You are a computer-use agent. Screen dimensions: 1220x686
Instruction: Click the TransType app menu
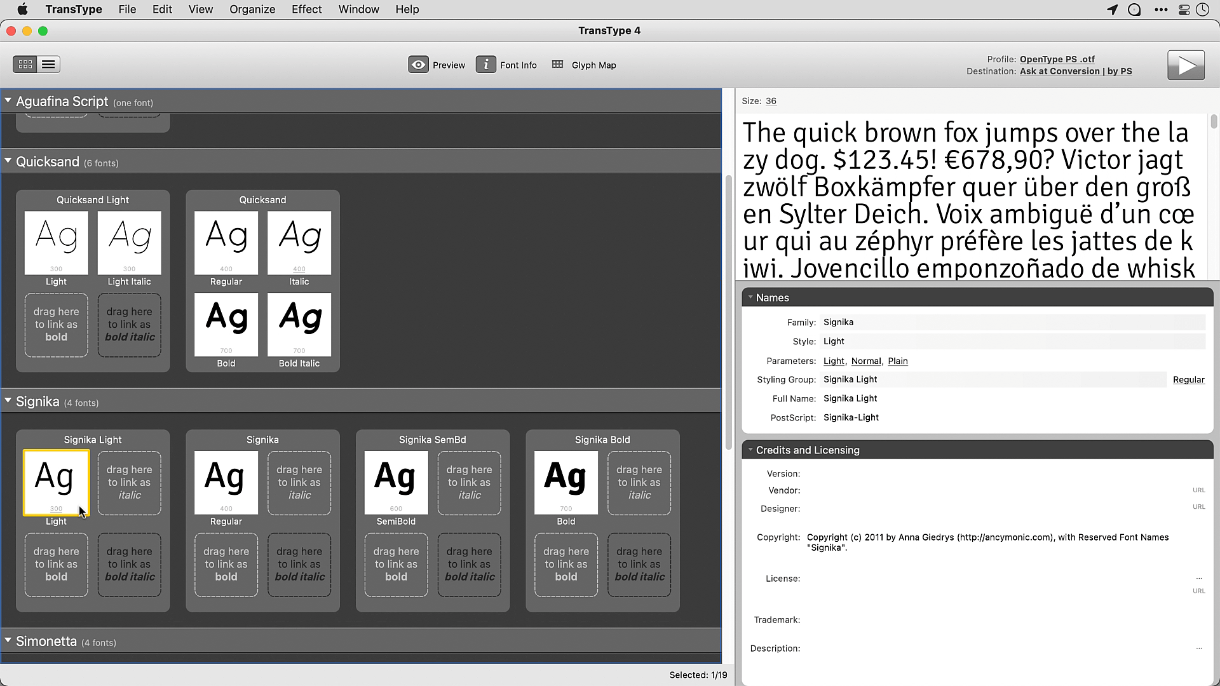(x=74, y=9)
